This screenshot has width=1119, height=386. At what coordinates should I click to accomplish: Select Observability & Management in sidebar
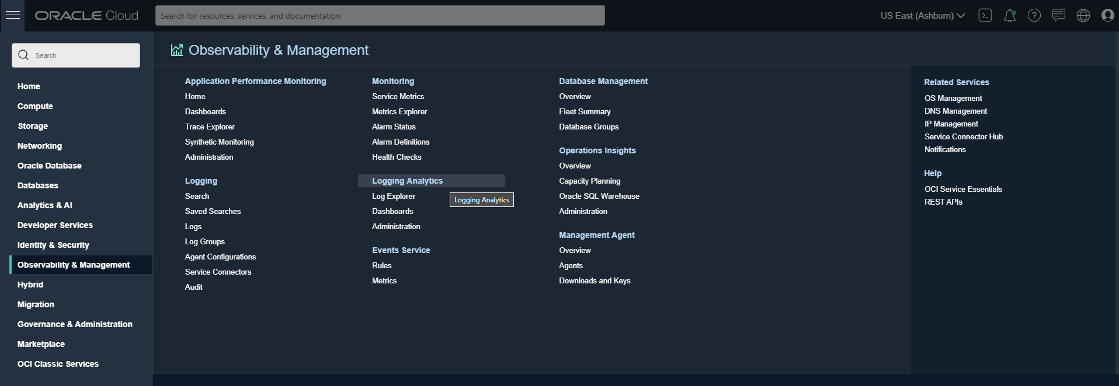pos(81,265)
